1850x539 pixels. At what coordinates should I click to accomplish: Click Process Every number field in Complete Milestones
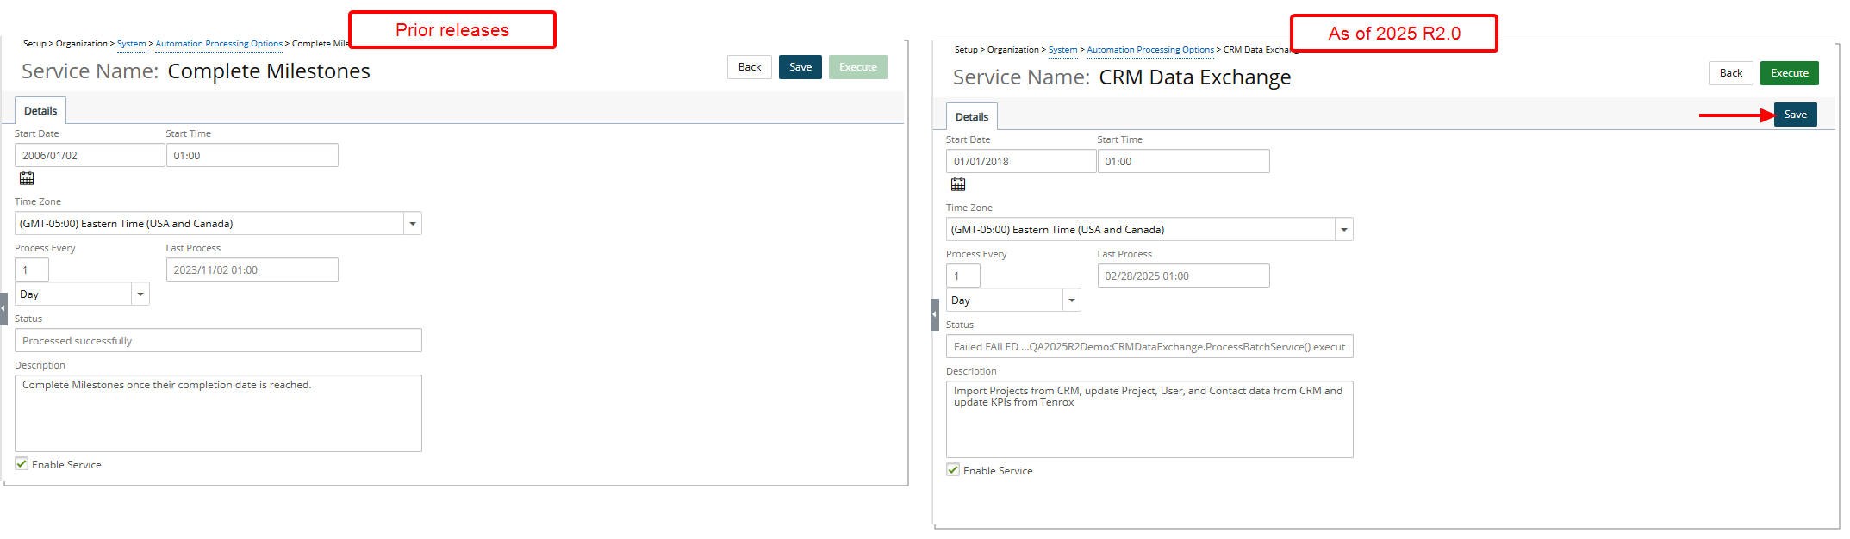(32, 269)
